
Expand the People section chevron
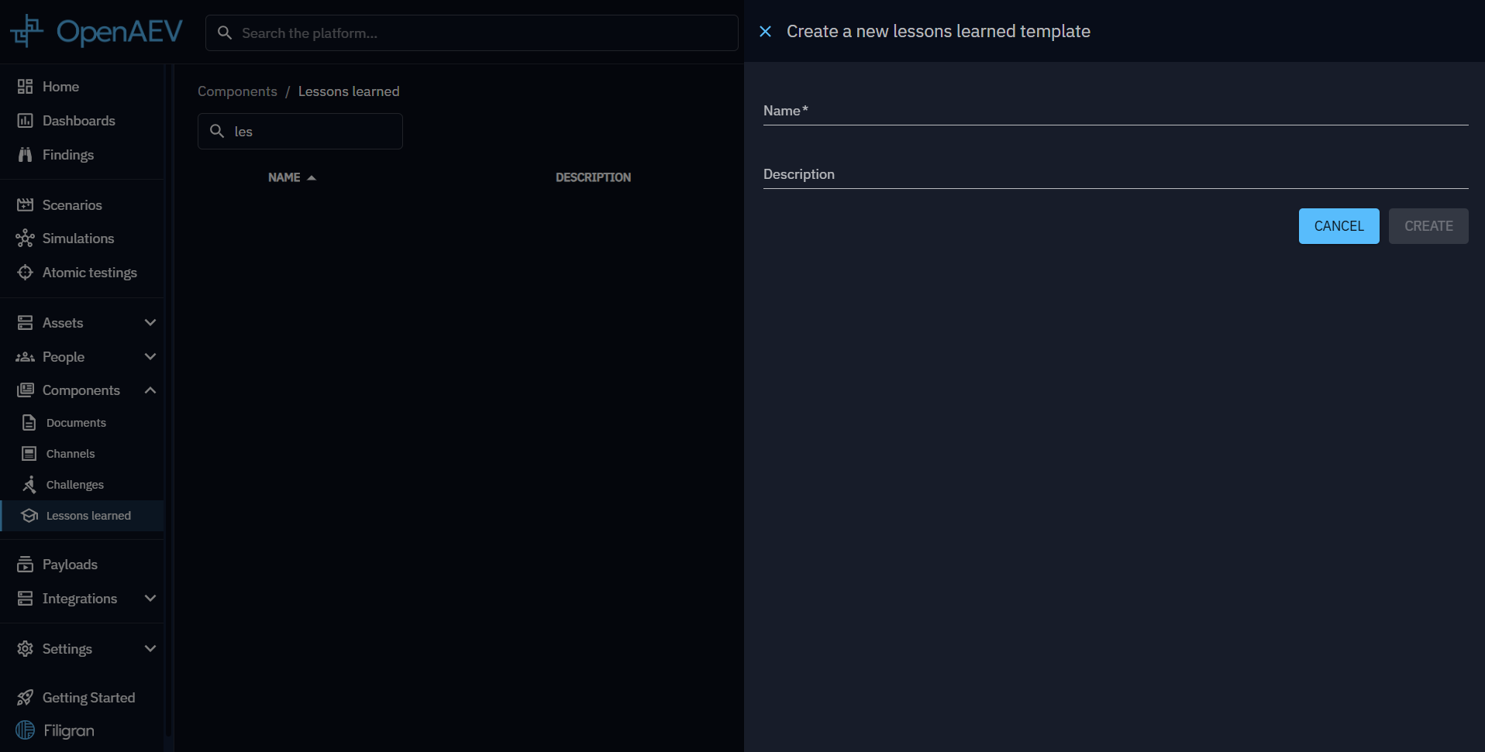[x=150, y=357]
